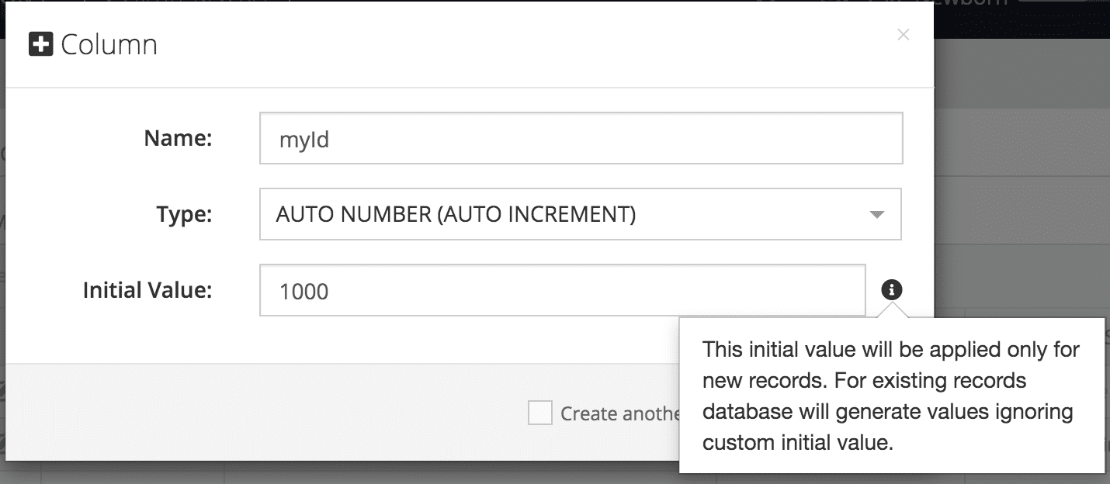Screen dimensions: 1110x484
Task: Focus the Initial Value field showing 1000
Action: coord(563,290)
